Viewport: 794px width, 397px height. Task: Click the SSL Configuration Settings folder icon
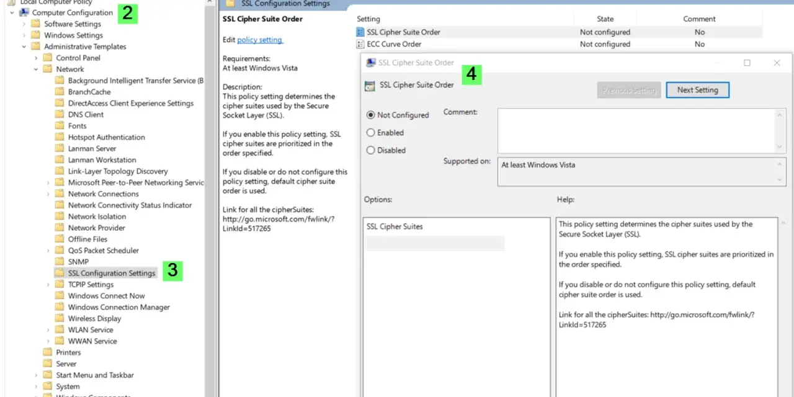pos(60,273)
